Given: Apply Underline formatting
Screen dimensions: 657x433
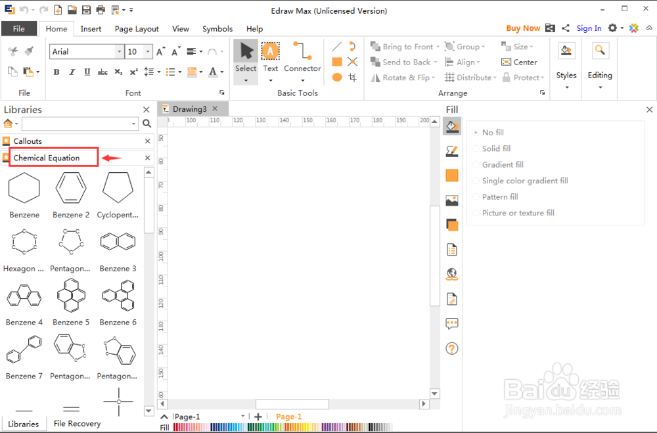Looking at the screenshot, I should (87, 72).
